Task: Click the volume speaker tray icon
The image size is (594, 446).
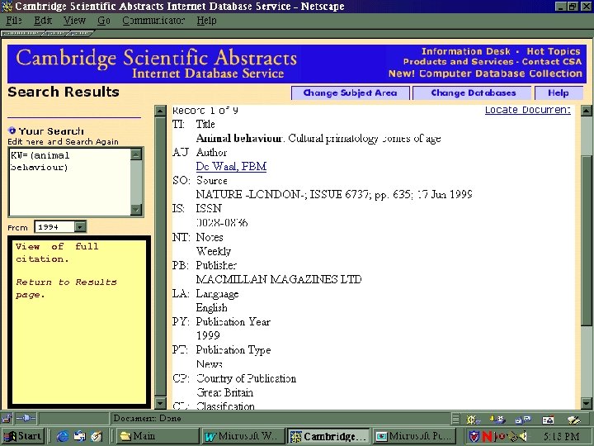Action: point(523,437)
